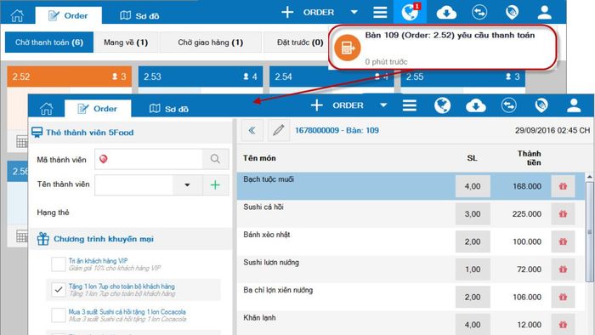Click gift icon for Ba chỉ lợn xiên nướng
This screenshot has height=335, width=595.
point(563,297)
